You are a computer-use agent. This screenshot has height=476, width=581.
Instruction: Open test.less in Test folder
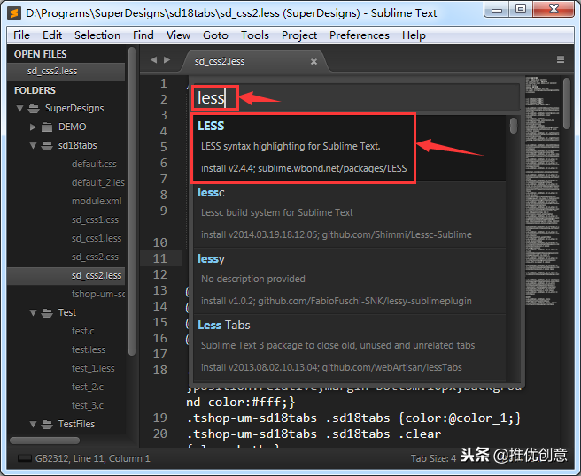[89, 349]
